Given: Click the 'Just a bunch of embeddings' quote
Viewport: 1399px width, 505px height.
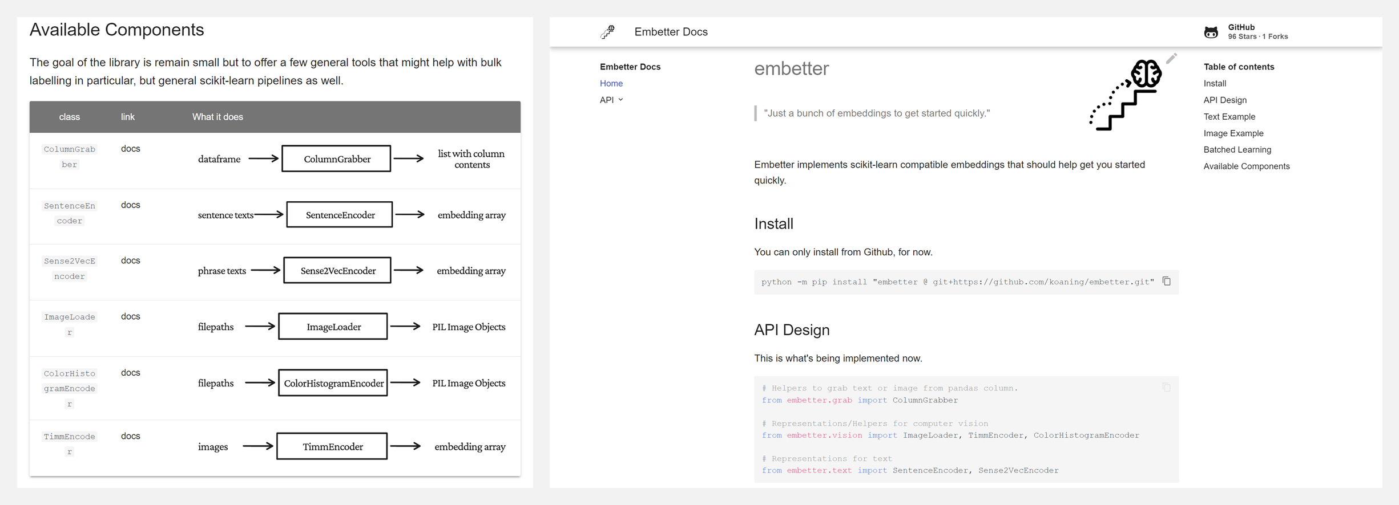Looking at the screenshot, I should tap(877, 113).
